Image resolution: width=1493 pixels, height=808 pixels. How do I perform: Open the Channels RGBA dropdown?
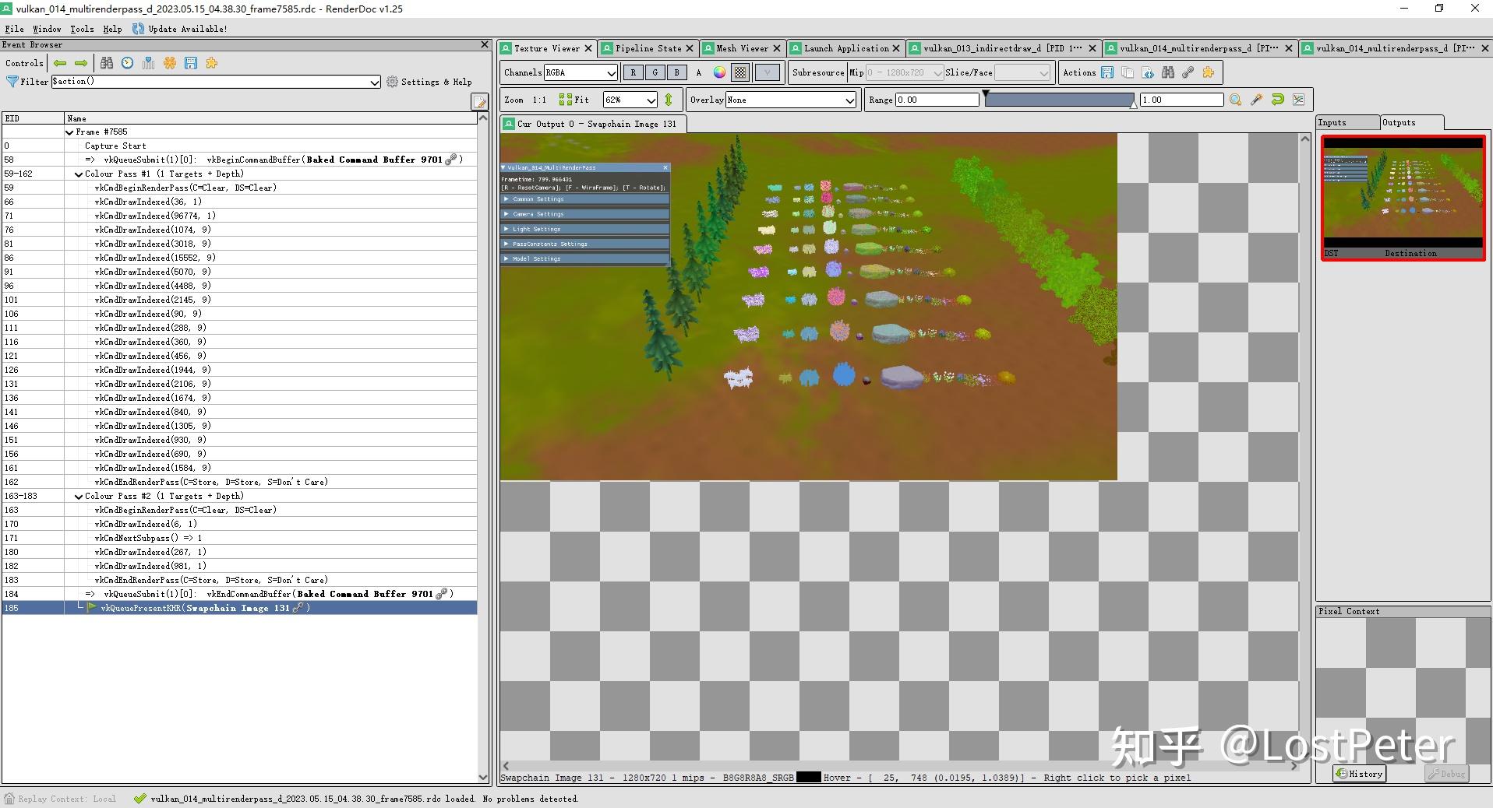(581, 72)
